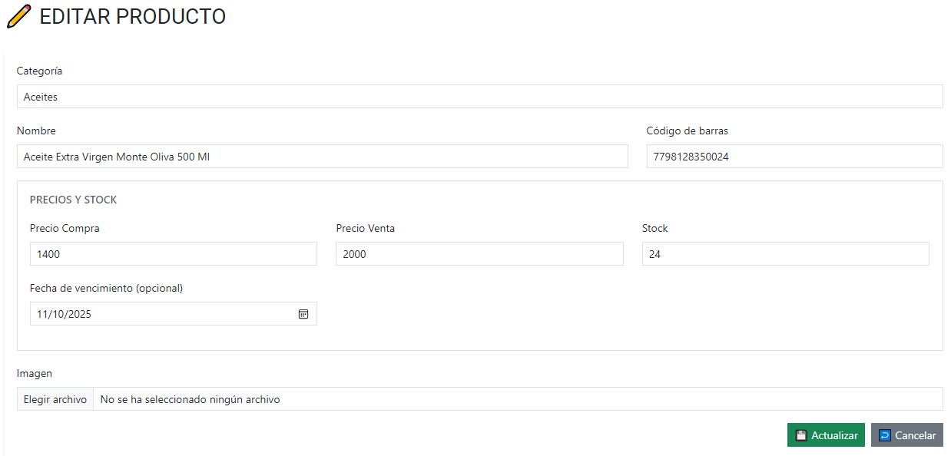951x456 pixels.
Task: Select the Precio Compra field showing 1400
Action: tap(173, 254)
